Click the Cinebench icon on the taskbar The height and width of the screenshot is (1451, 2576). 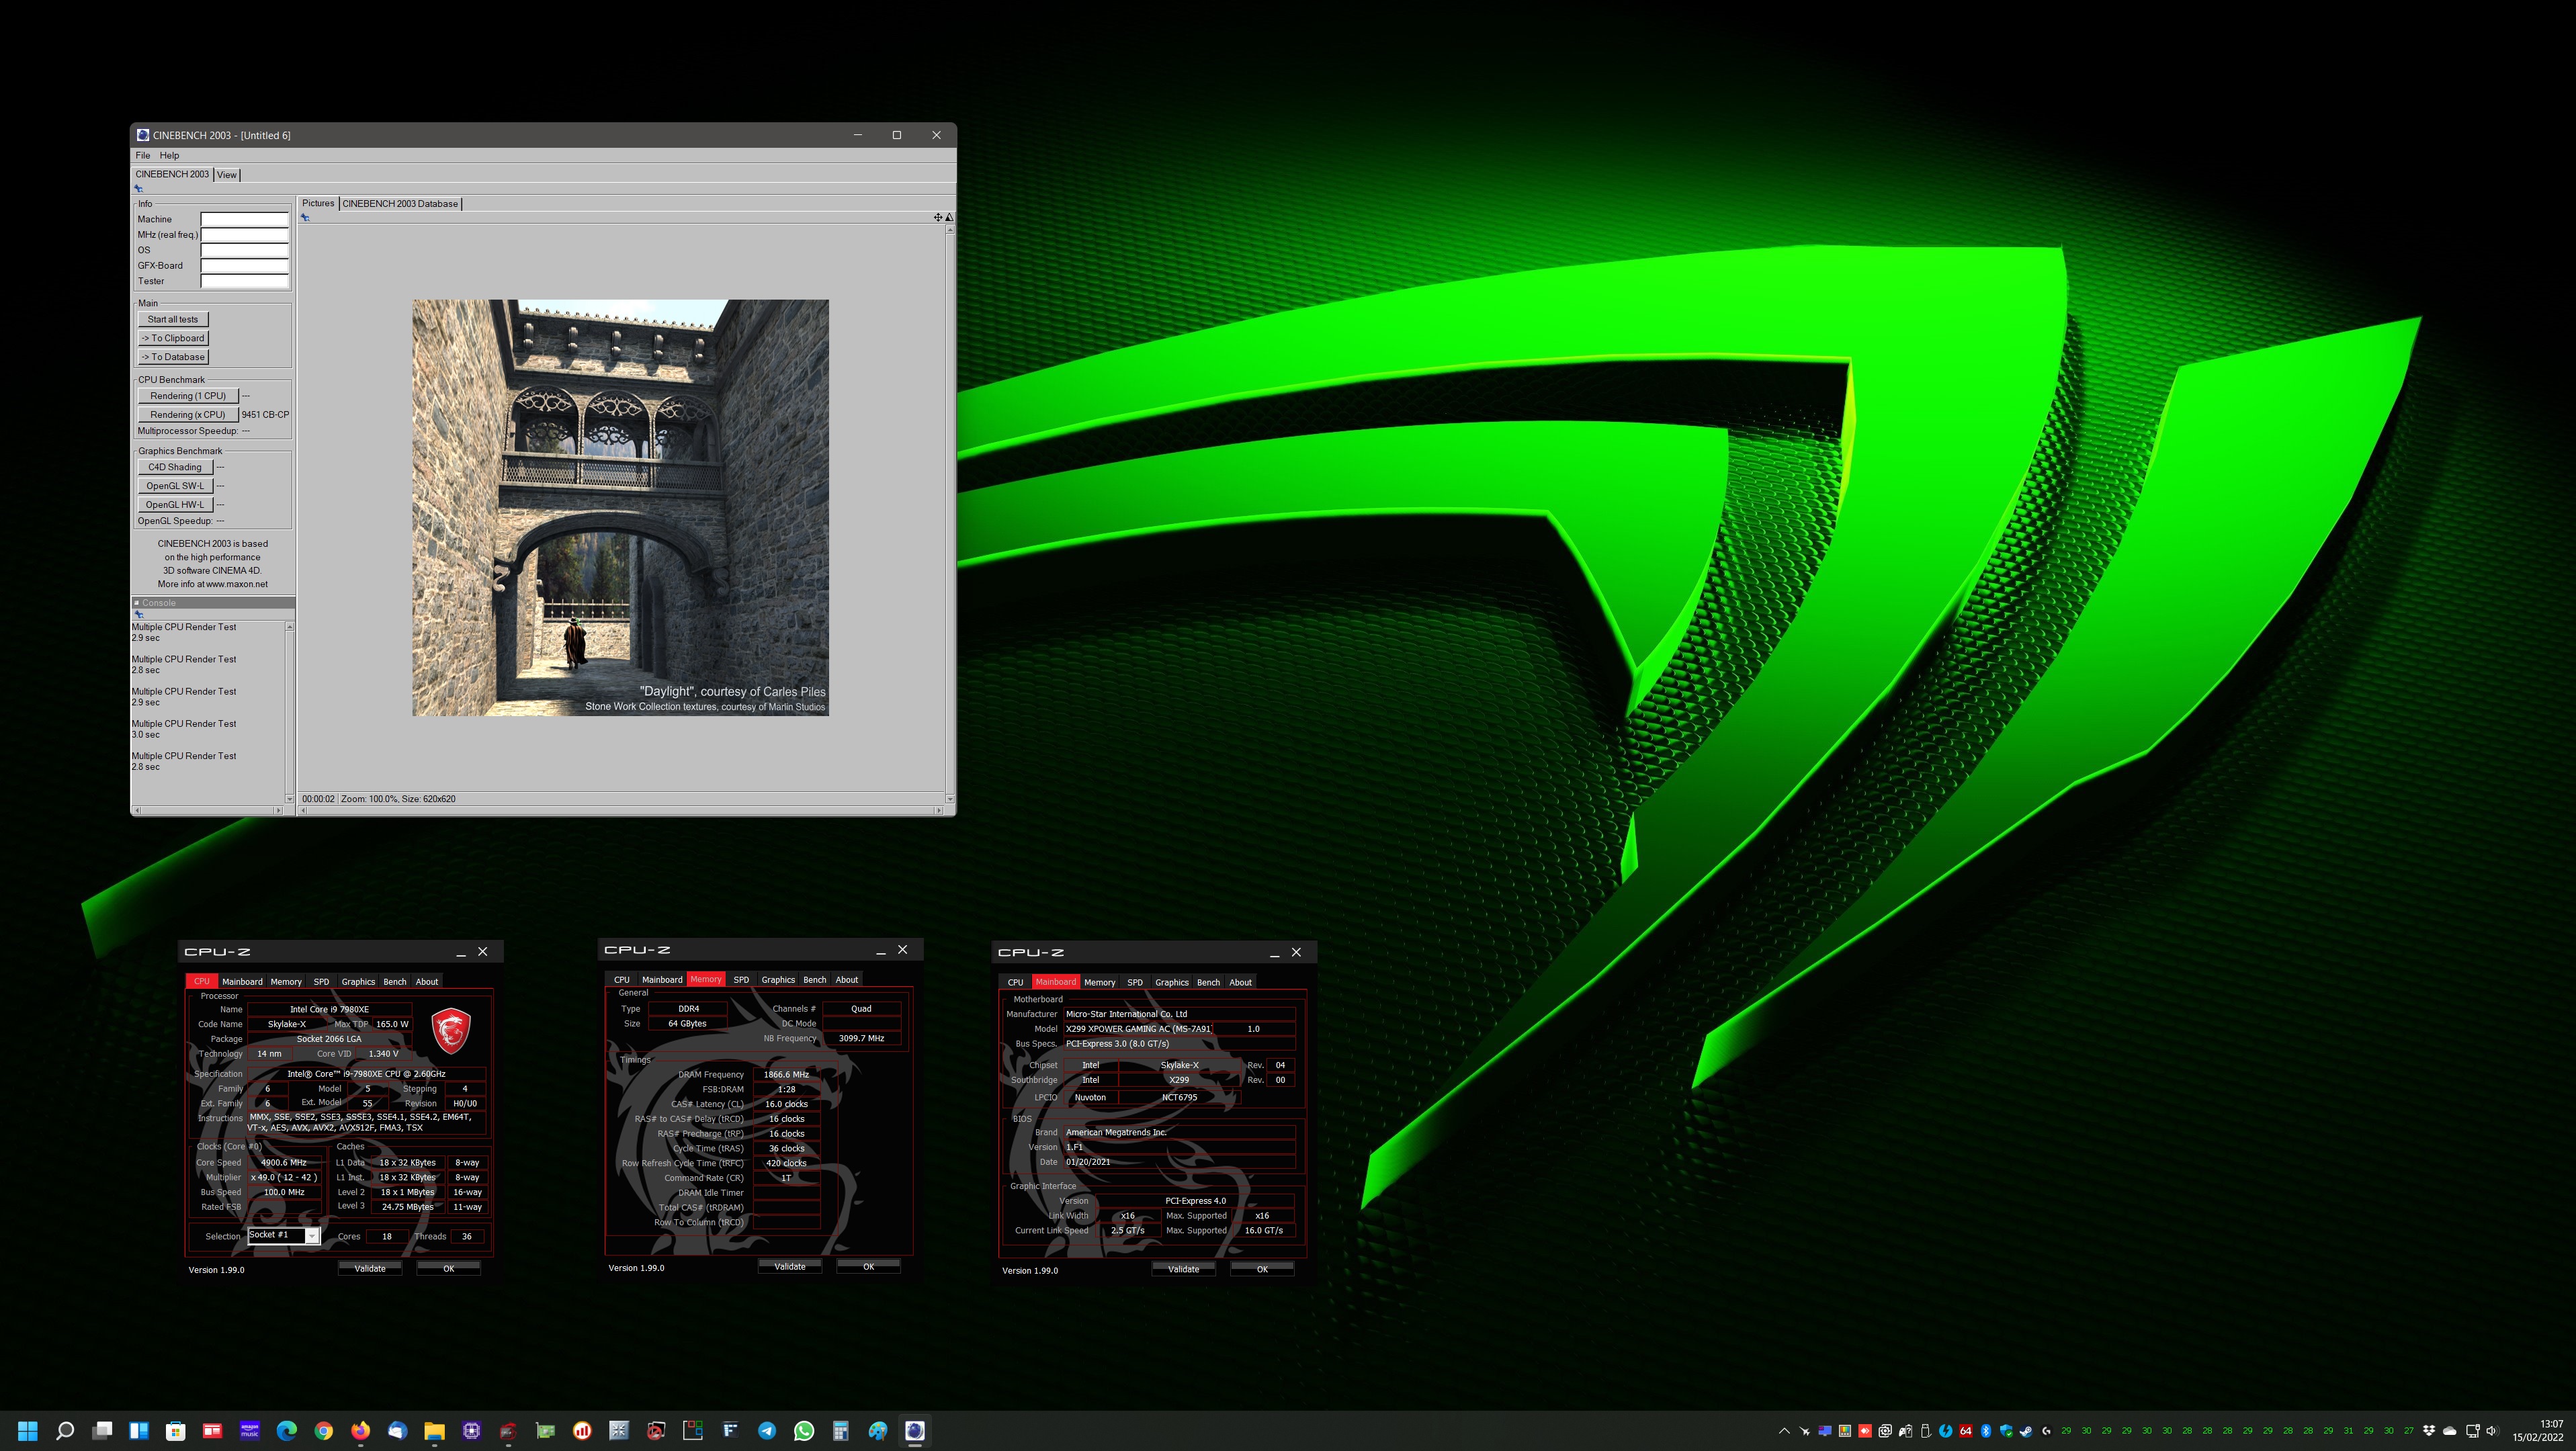click(914, 1430)
